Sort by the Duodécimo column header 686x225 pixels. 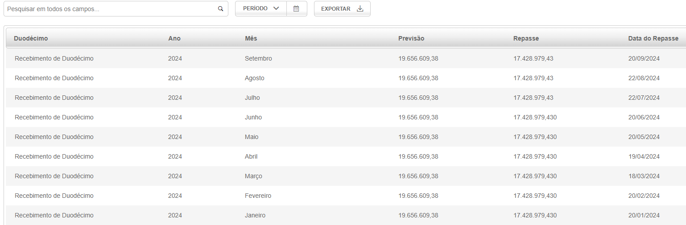31,38
